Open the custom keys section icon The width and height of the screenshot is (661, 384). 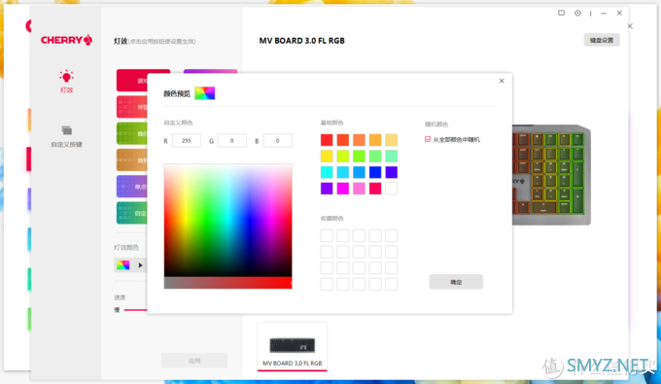[x=67, y=130]
